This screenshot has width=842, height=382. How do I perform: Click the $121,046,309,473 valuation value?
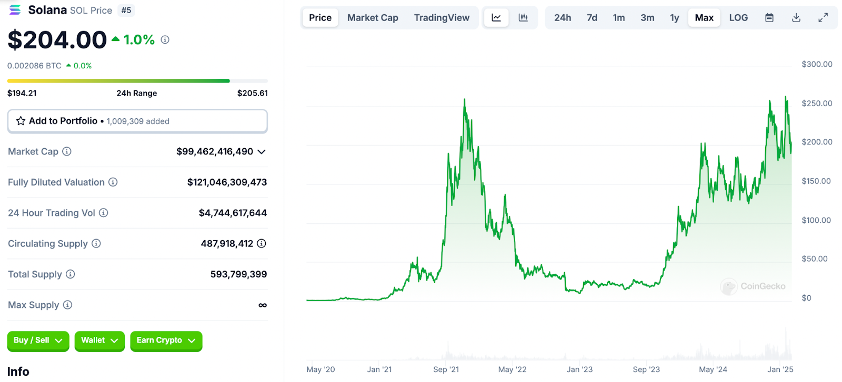[x=227, y=182]
